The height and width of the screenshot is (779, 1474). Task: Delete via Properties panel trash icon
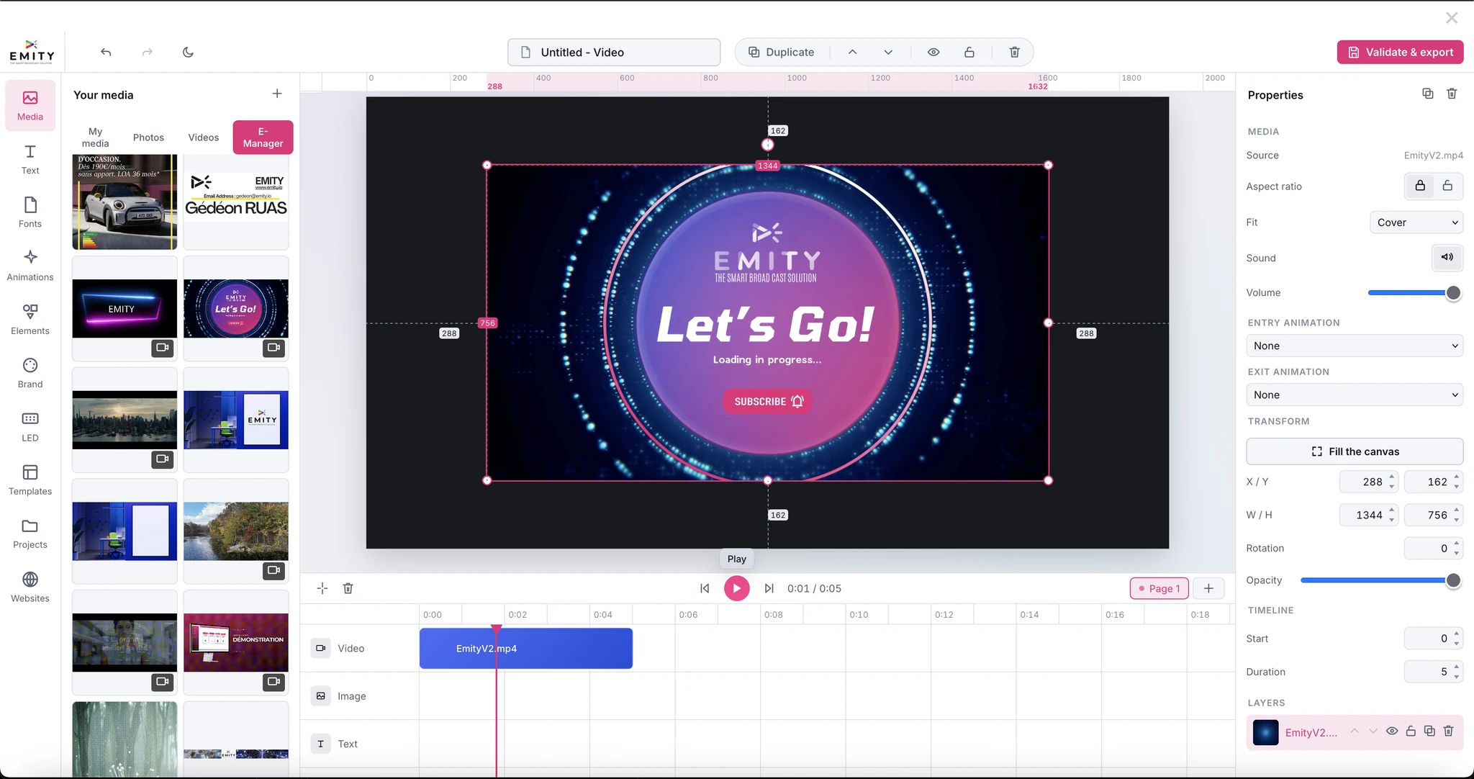click(1452, 94)
